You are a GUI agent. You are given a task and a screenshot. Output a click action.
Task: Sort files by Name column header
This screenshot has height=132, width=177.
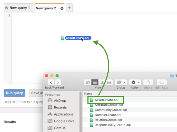(88, 93)
